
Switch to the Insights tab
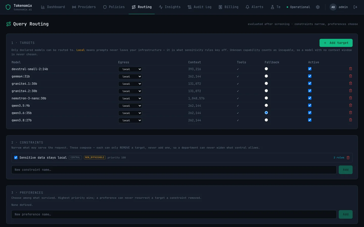click(170, 7)
